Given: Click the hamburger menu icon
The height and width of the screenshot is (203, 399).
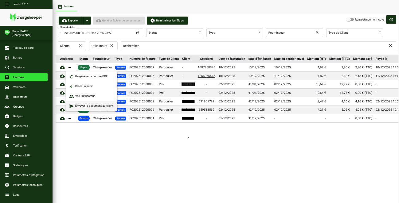Looking at the screenshot, I should (7, 4).
